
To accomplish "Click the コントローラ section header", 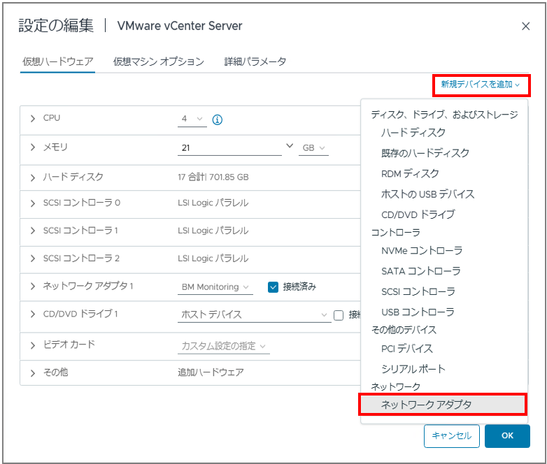I will pyautogui.click(x=395, y=233).
